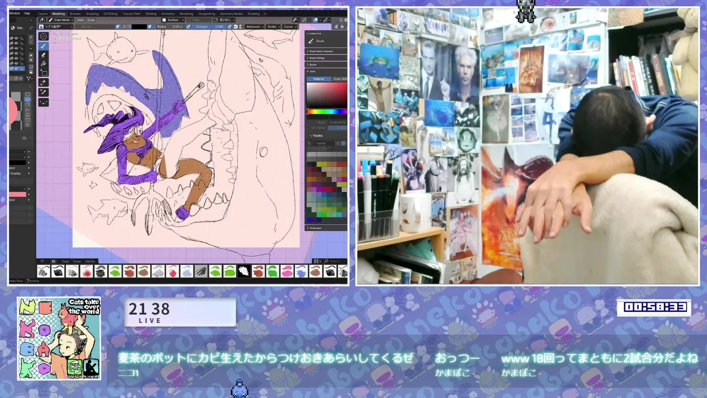The image size is (707, 398).
Task: Switch to the Scripting workspace tab
Action: pos(254,14)
